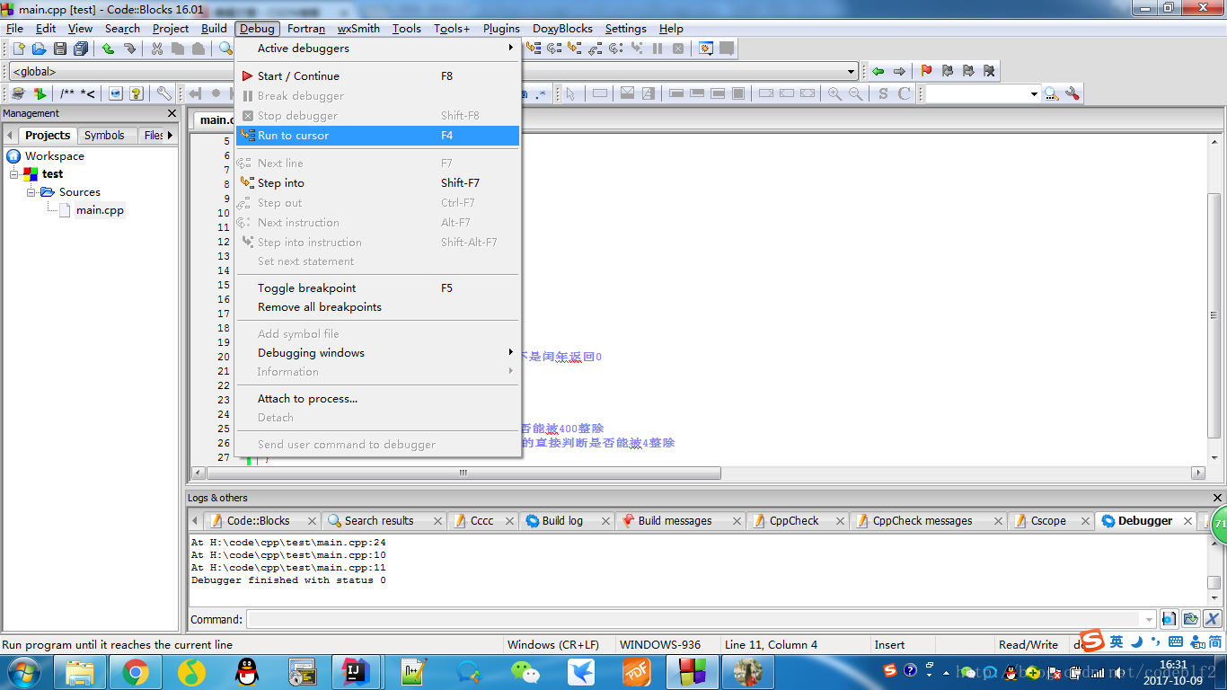
Task: Click the Redo arrow icon
Action: coord(129,49)
